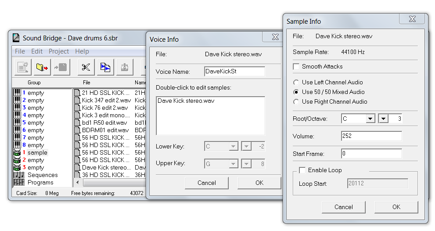Click the drum icon for group 1 sample
The height and width of the screenshot is (231, 435).
(17, 152)
